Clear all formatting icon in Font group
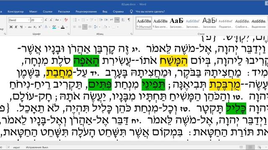This screenshot has width=268, height=150. pos(66,20)
